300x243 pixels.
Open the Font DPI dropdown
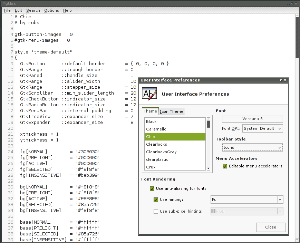(262, 128)
